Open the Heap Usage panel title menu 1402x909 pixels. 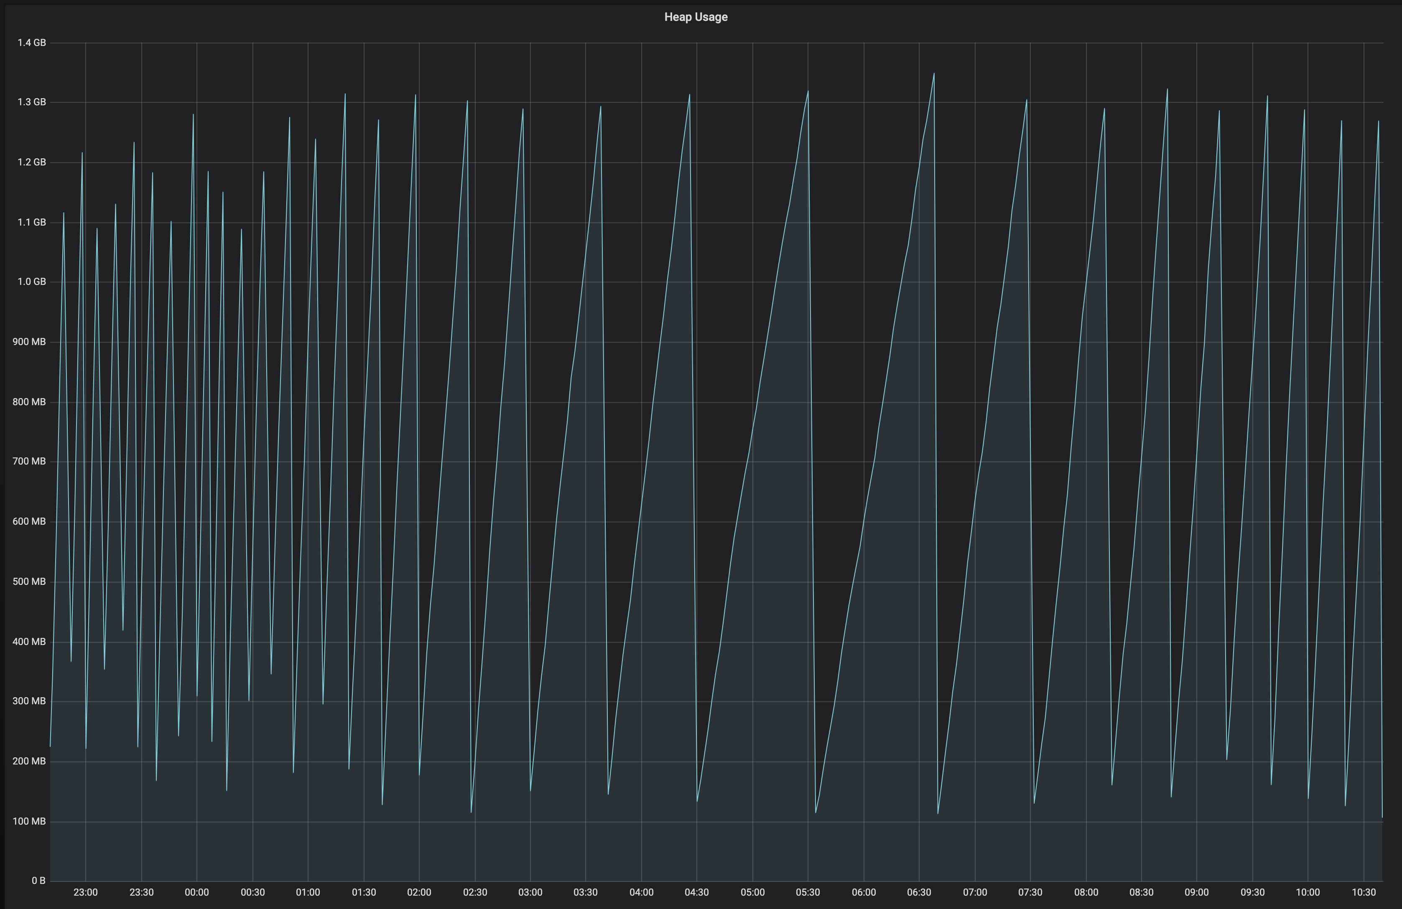click(696, 17)
